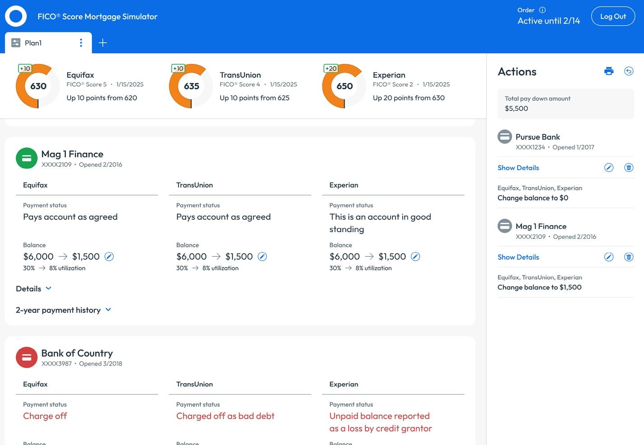Click the green Mag 1 Finance card icon

[27, 158]
